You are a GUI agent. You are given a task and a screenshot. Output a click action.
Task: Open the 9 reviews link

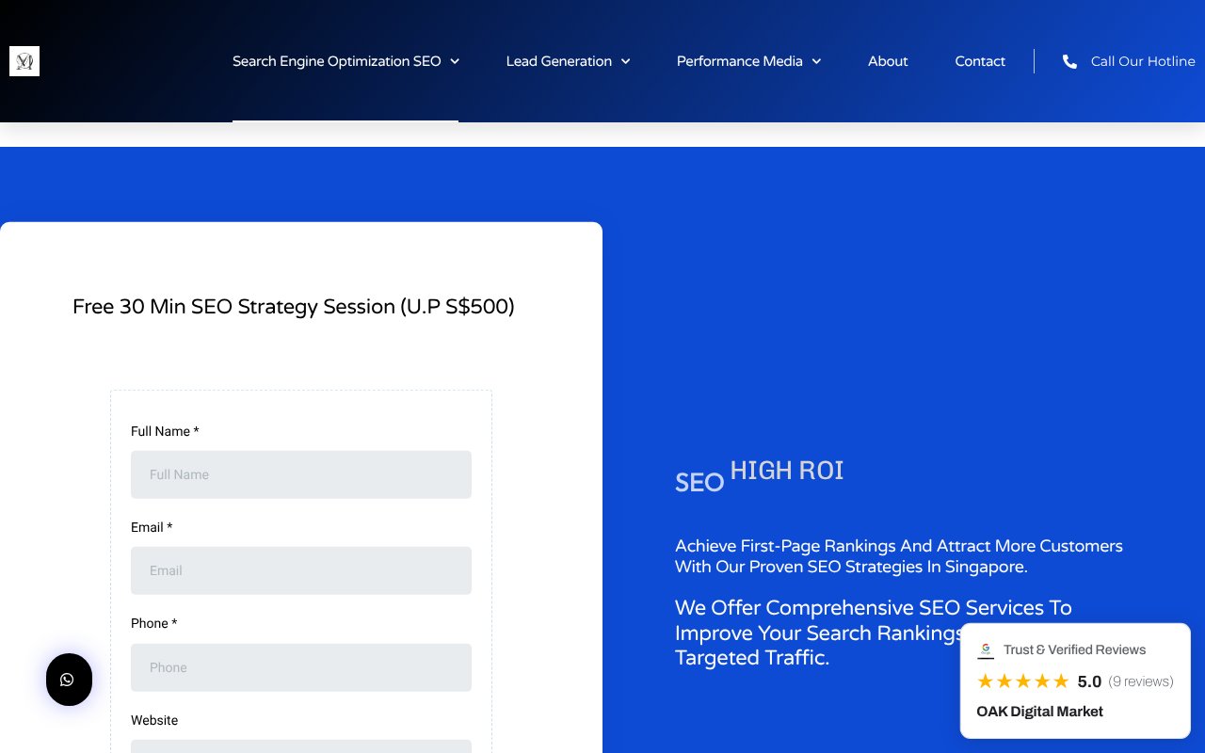tap(1141, 681)
